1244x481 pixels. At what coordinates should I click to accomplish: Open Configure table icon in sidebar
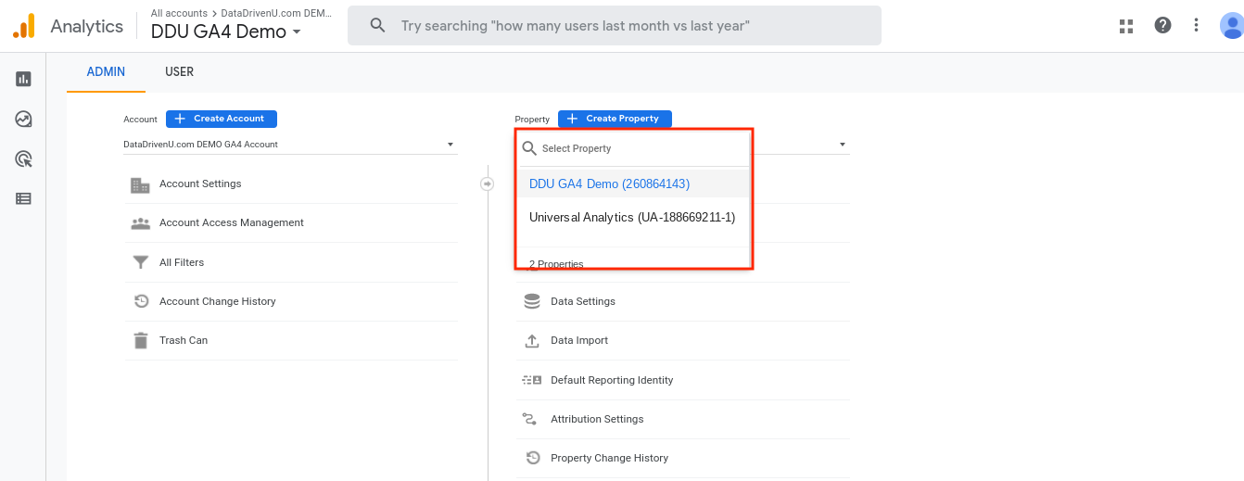click(23, 198)
